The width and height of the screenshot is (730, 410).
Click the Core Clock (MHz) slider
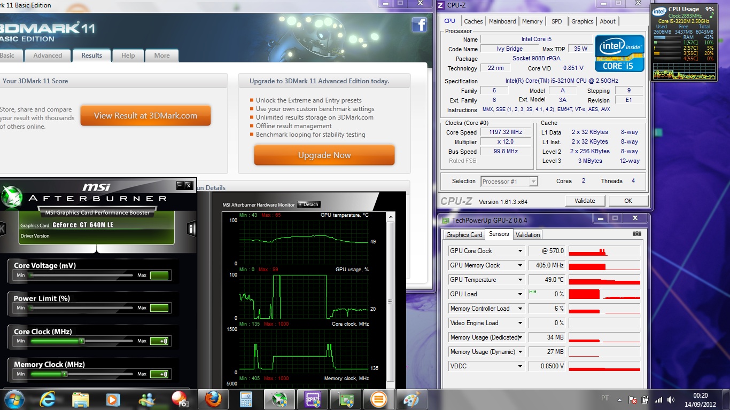pyautogui.click(x=81, y=341)
